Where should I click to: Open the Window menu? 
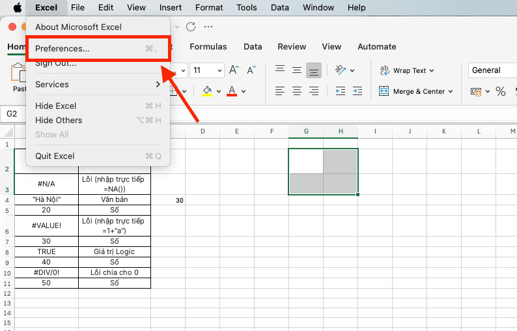pyautogui.click(x=318, y=7)
